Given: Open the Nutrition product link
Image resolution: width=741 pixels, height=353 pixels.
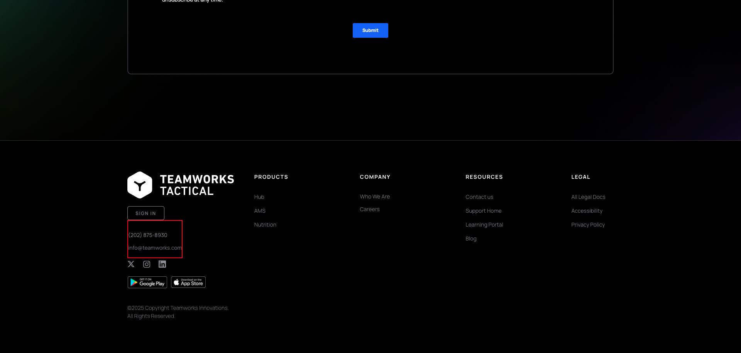Looking at the screenshot, I should pyautogui.click(x=265, y=224).
